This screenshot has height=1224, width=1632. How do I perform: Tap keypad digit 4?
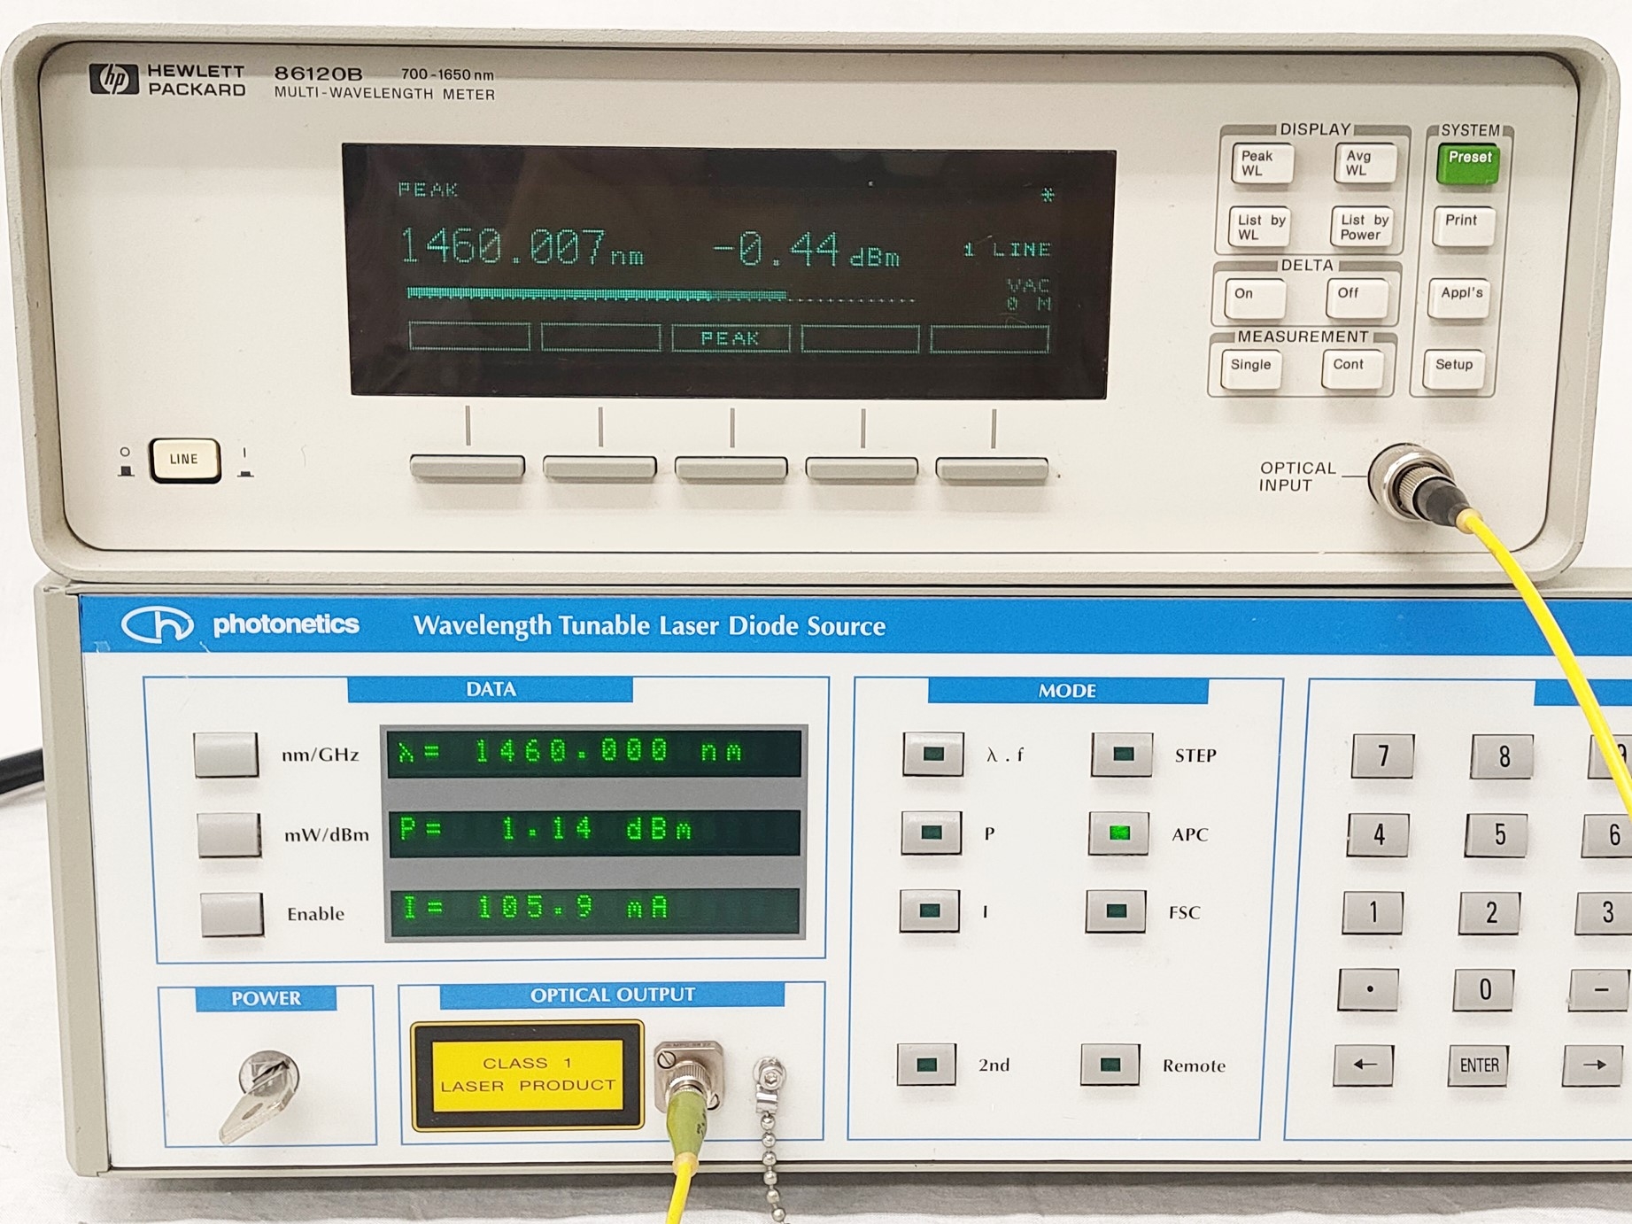pyautogui.click(x=1378, y=835)
